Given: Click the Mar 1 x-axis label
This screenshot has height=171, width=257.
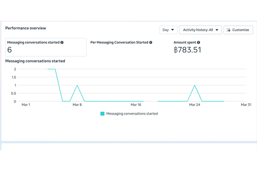Looking at the screenshot, I should pyautogui.click(x=26, y=105).
